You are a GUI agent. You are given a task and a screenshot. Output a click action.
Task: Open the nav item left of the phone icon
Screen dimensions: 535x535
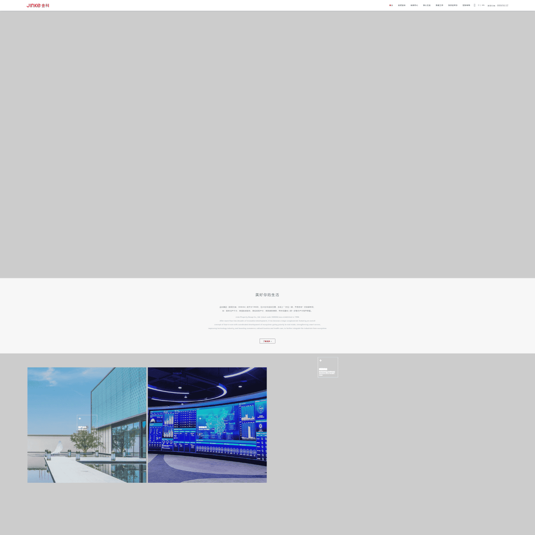point(466,5)
